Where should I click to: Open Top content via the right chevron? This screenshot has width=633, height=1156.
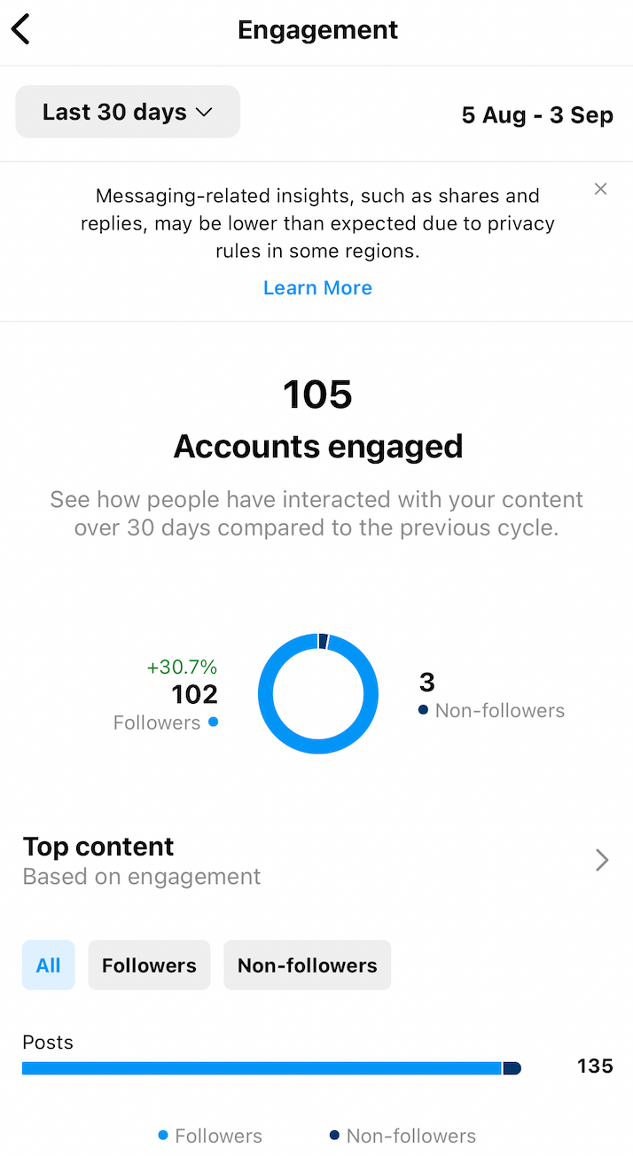(x=602, y=860)
